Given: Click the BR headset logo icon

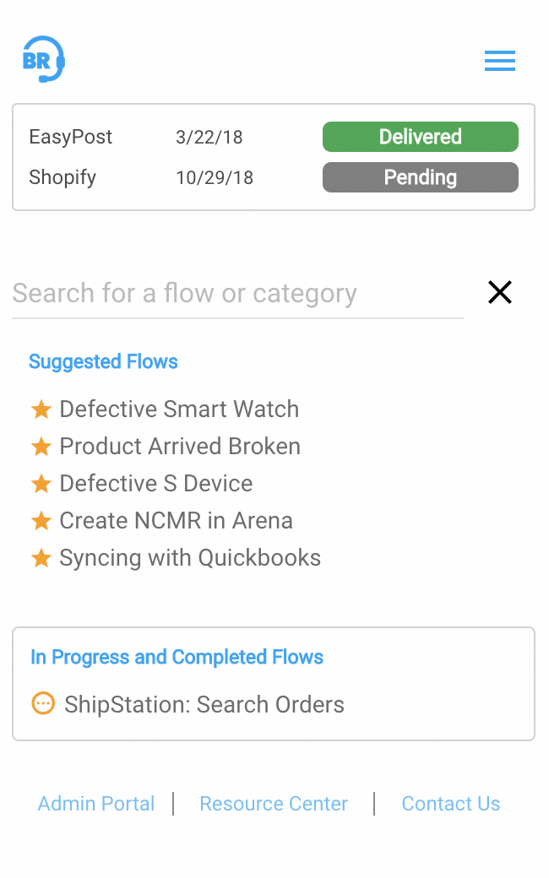Looking at the screenshot, I should (x=43, y=59).
